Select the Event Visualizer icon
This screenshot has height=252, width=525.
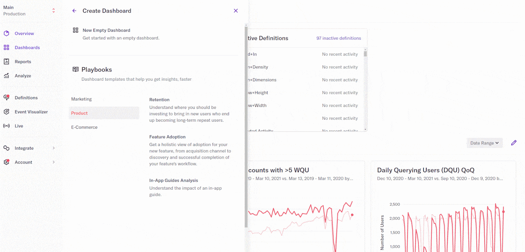6,112
